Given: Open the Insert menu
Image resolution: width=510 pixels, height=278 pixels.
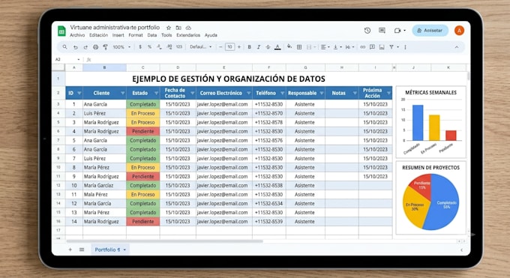Looking at the screenshot, I should (x=118, y=35).
